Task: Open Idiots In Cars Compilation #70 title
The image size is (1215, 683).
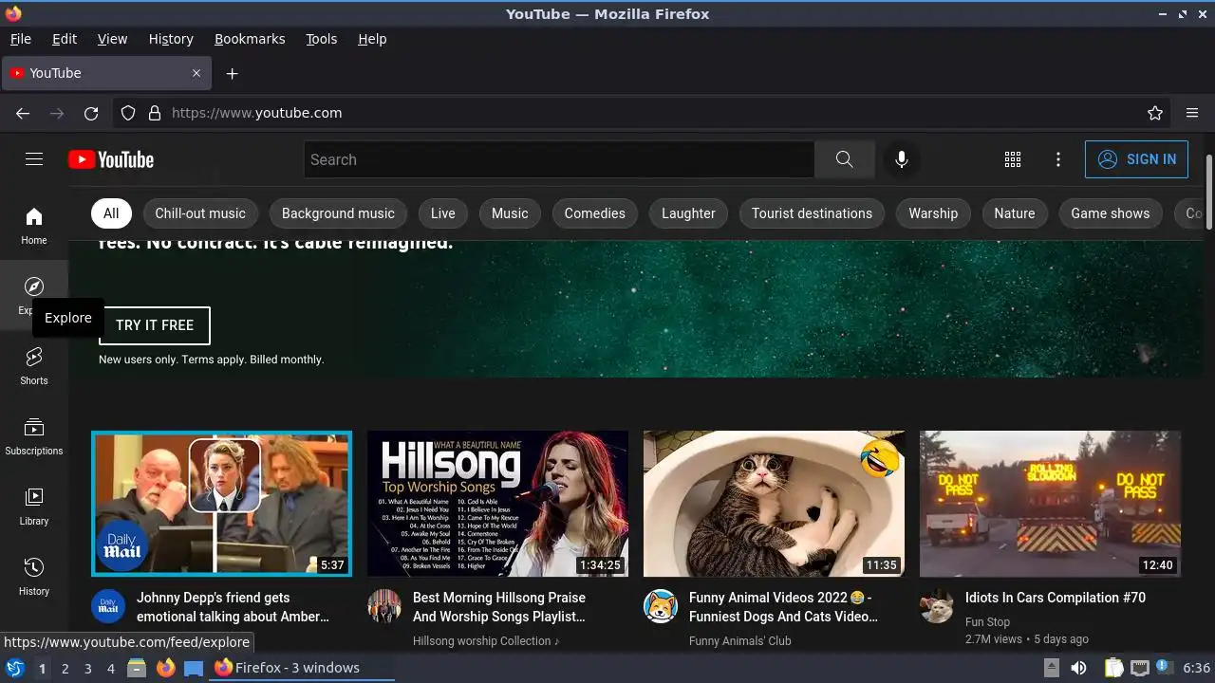Action: click(1056, 598)
